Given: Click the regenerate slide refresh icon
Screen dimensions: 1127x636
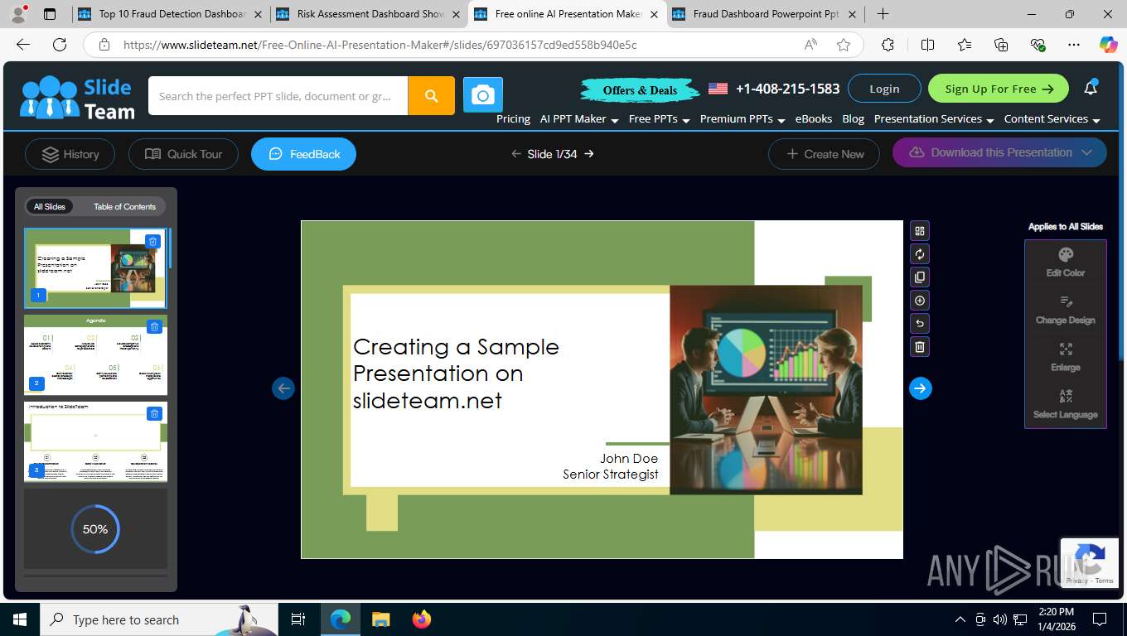Looking at the screenshot, I should (919, 254).
